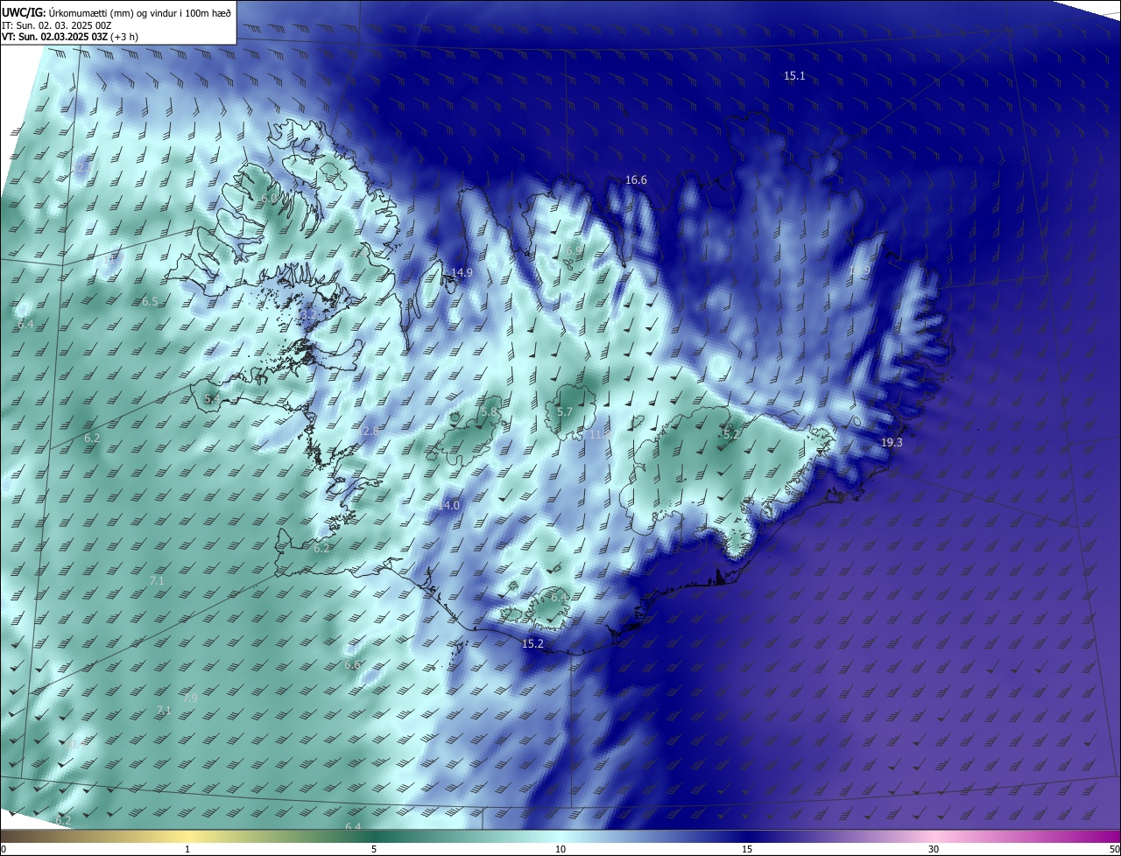Select the 7.9 value in the southwest ocean

(x=189, y=698)
